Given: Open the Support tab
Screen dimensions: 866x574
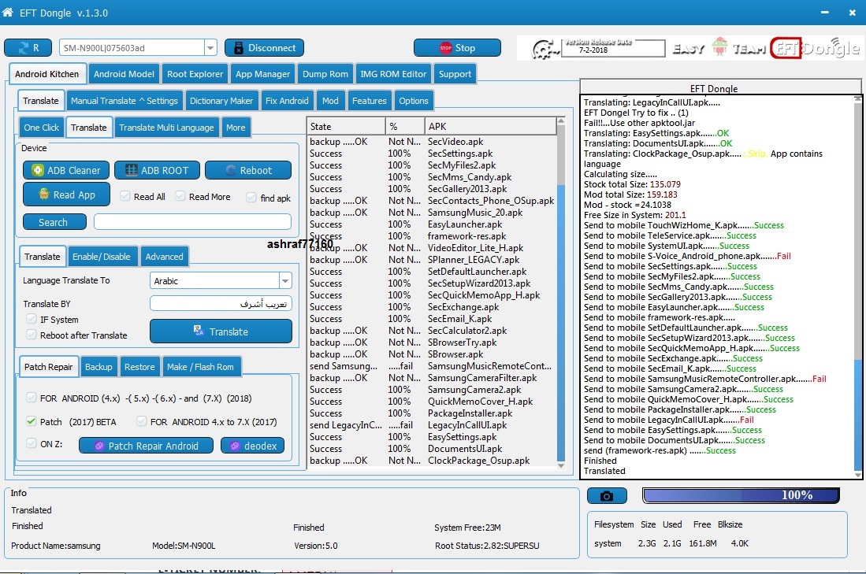Looking at the screenshot, I should click(455, 74).
